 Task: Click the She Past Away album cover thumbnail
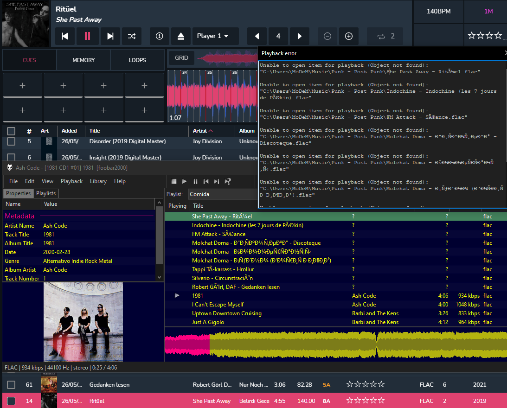(x=26, y=24)
